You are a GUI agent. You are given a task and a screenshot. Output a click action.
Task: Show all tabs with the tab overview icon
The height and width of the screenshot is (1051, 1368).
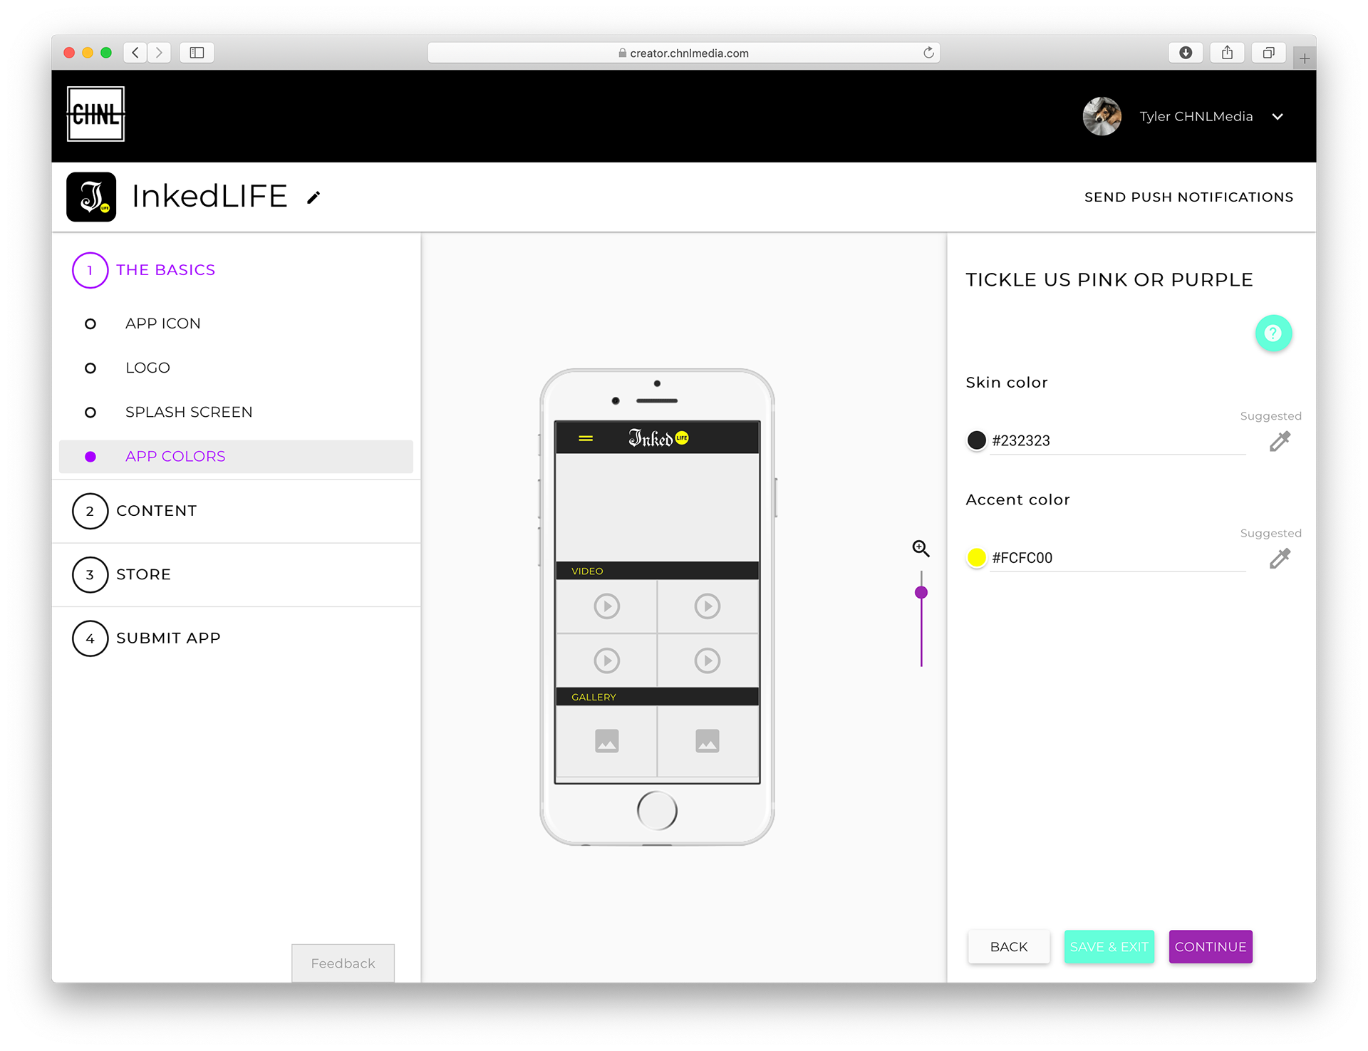[1268, 53]
